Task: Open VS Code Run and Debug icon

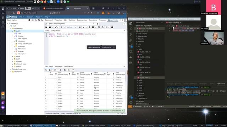Action: coord(131,40)
